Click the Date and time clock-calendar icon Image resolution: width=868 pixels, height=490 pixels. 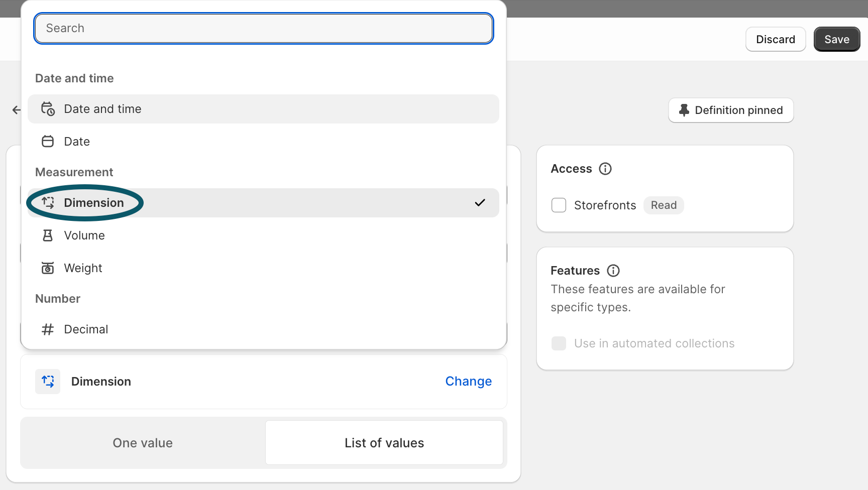pos(48,109)
